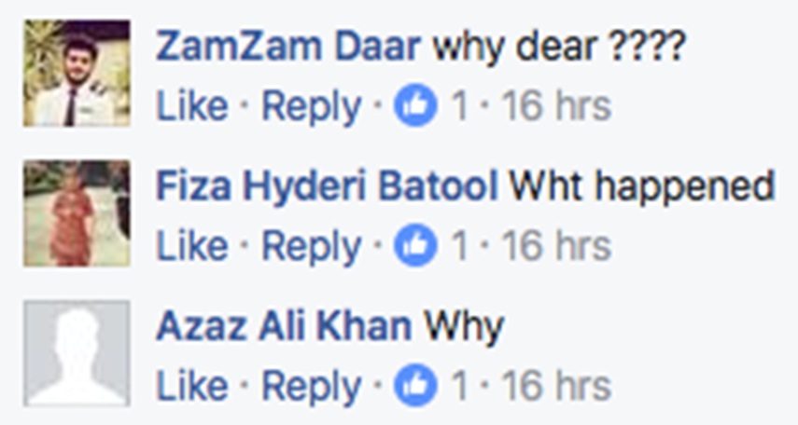Click the thumbs-up reaction icon on Azaz Ali Khan's comment
Screen dimensions: 798x425
point(415,386)
